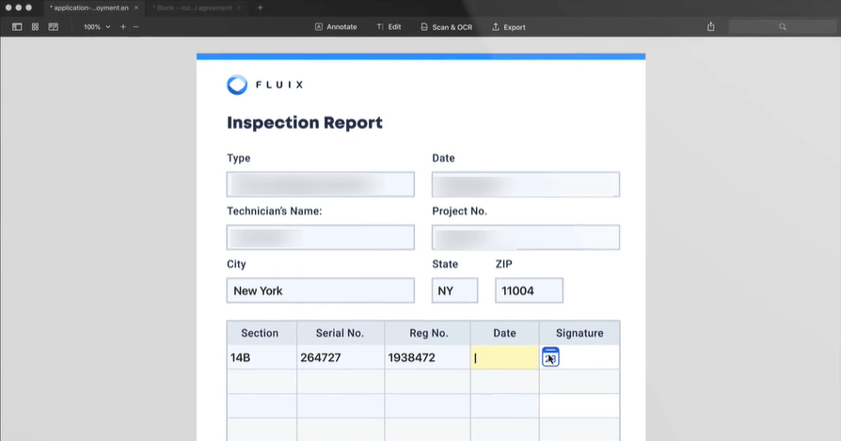Click the top Date input field
The height and width of the screenshot is (441, 841).
coord(526,184)
